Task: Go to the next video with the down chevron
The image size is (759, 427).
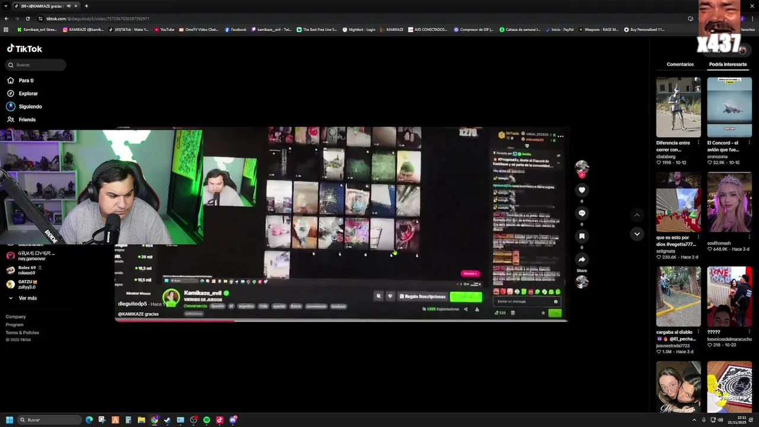Action: (x=637, y=234)
